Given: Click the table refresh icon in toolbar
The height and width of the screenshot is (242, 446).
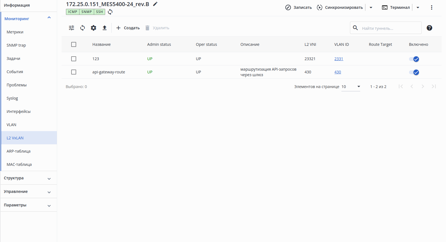Looking at the screenshot, I should tap(83, 28).
